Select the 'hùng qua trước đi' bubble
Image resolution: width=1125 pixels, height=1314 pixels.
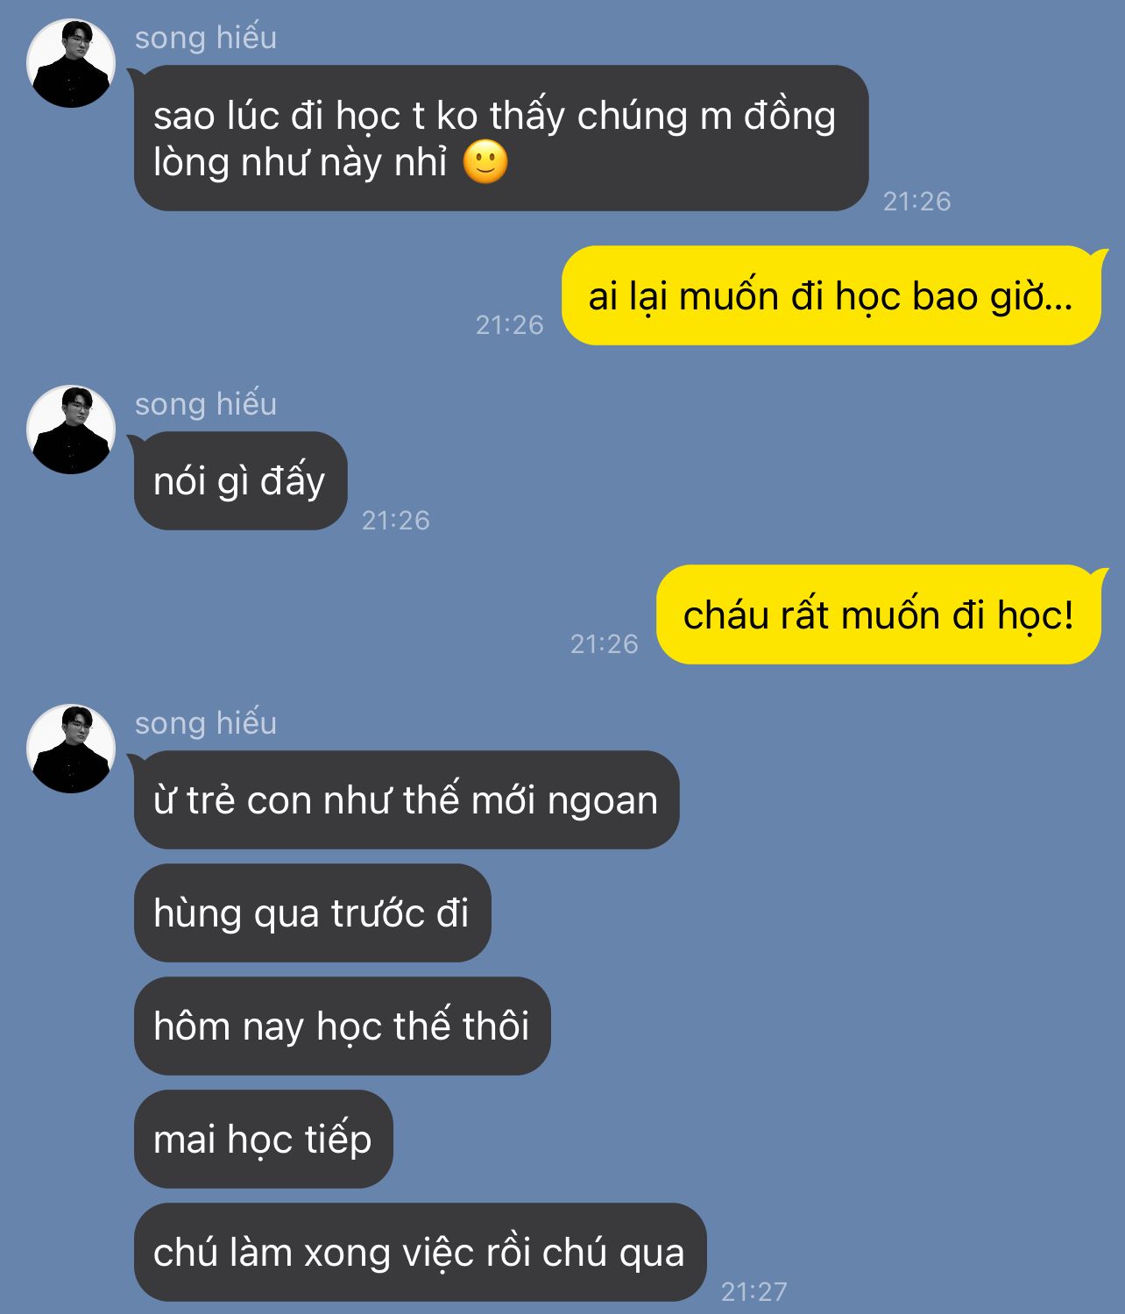312,913
